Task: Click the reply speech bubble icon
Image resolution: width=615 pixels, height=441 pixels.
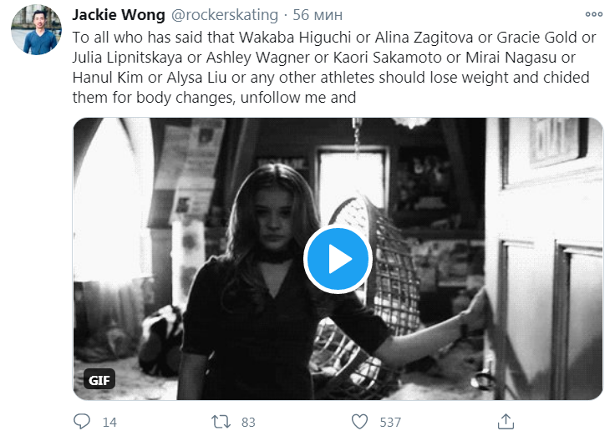Action: (x=83, y=422)
